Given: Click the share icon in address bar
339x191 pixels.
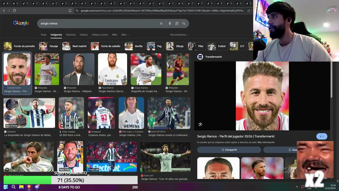Looking at the screenshot, I should (x=249, y=11).
